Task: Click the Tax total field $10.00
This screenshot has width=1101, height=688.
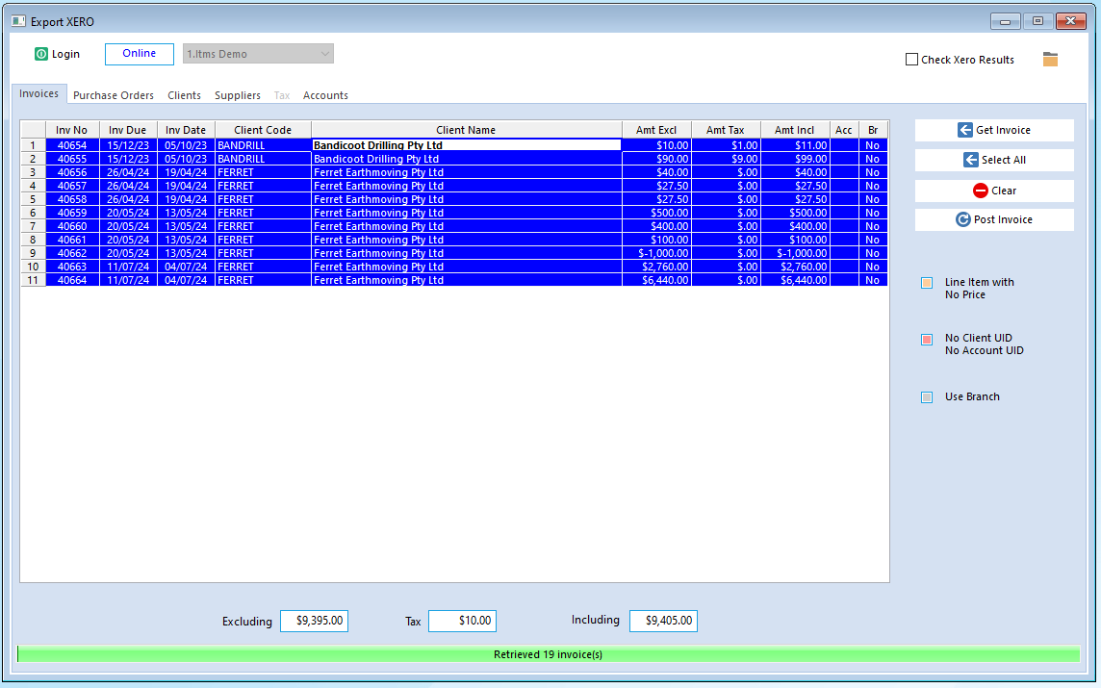Action: coord(462,621)
